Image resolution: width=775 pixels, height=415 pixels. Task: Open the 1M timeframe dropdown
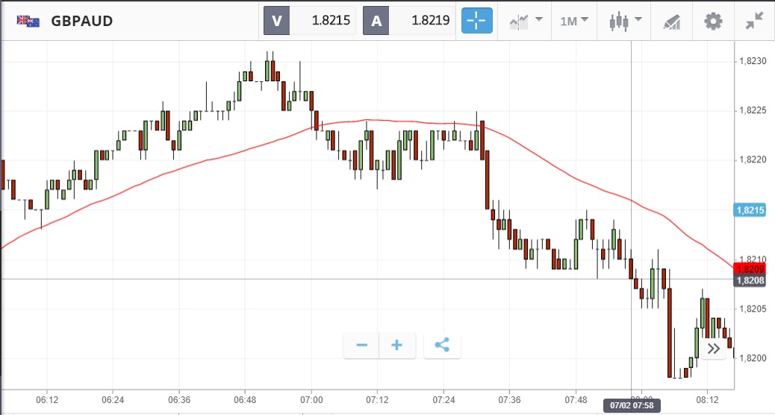point(573,21)
